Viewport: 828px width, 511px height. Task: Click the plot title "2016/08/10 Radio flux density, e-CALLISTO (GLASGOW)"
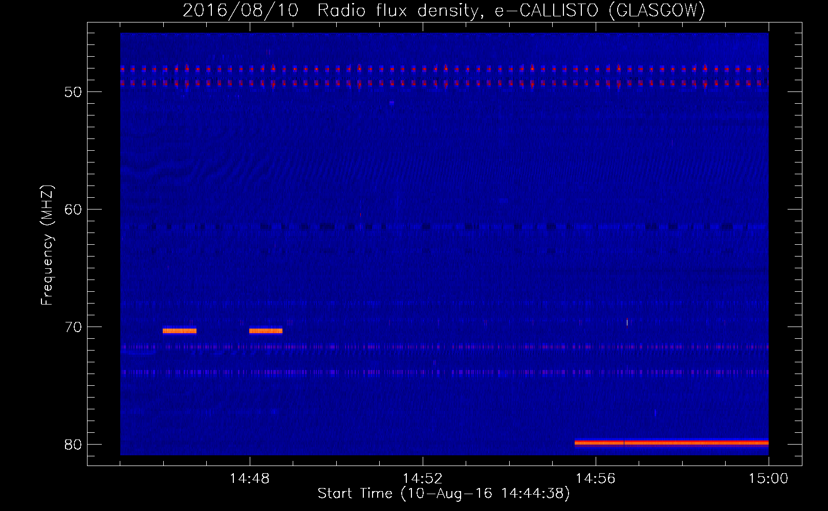click(444, 10)
